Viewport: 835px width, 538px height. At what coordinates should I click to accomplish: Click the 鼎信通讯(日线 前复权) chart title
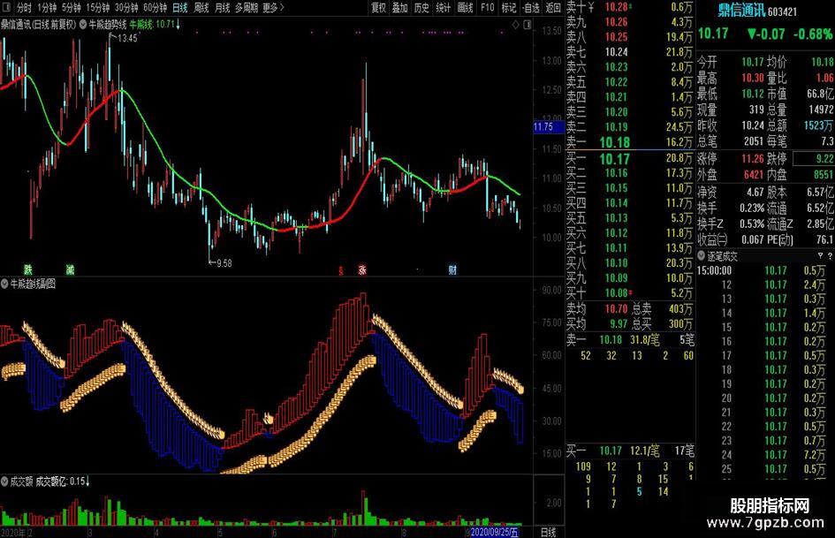(x=39, y=25)
